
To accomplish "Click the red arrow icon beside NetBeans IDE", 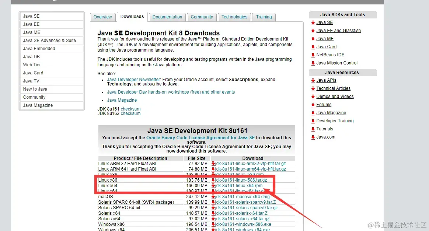I will [313, 55].
